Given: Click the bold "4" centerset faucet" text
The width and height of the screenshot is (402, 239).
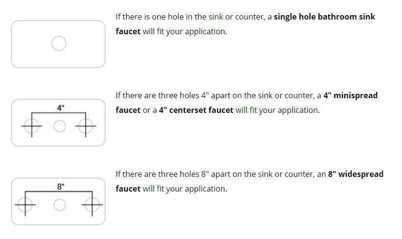Looking at the screenshot, I should [x=196, y=110].
